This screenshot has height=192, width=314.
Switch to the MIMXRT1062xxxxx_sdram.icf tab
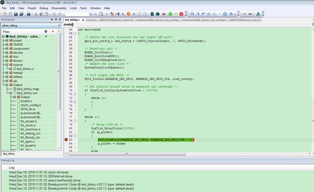click(x=116, y=20)
